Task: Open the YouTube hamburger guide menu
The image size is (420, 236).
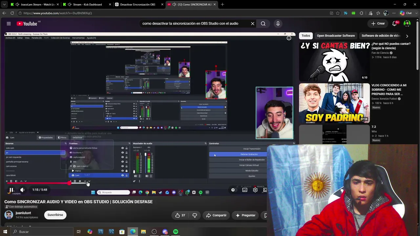Action: [9, 24]
